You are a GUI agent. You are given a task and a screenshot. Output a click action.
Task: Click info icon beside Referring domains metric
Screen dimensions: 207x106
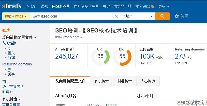click(x=206, y=49)
